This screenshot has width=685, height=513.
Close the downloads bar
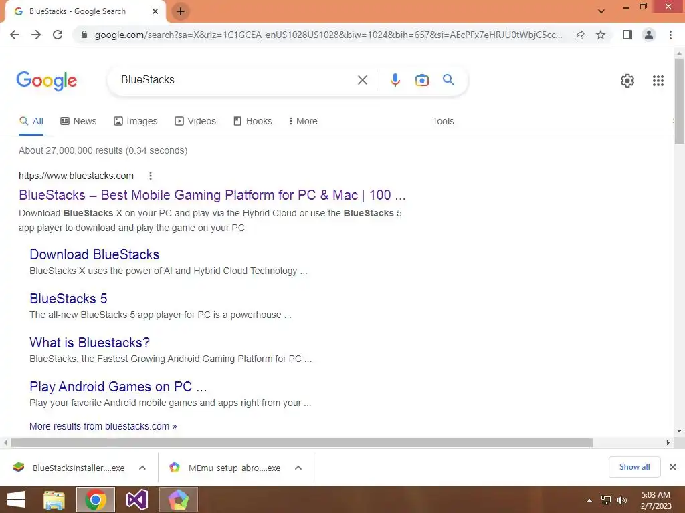(673, 467)
